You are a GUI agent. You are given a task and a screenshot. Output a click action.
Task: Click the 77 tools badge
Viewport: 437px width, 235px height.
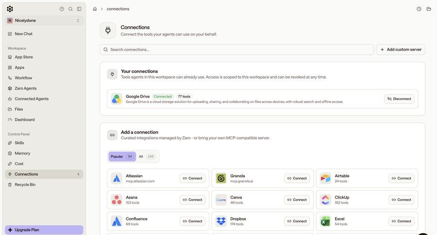click(184, 97)
